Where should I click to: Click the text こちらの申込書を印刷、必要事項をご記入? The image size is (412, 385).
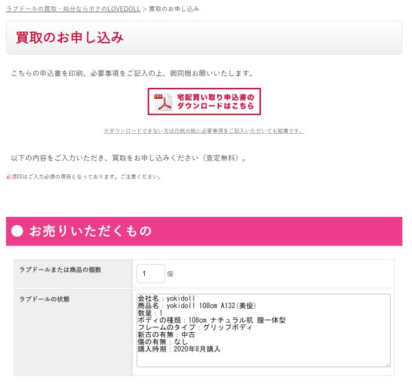(x=132, y=73)
